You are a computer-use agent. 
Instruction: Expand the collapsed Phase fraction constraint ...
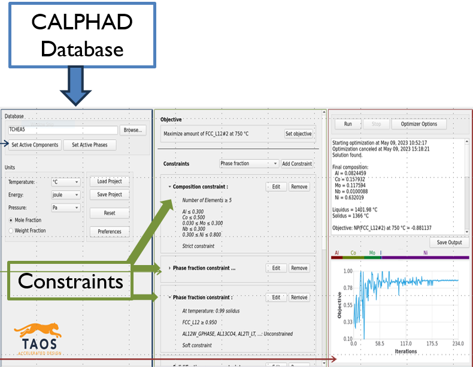pyautogui.click(x=169, y=268)
